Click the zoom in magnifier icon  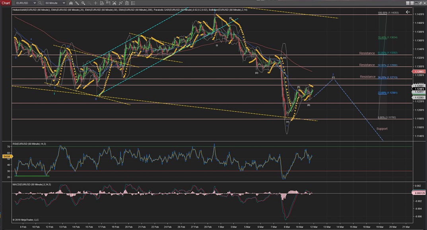coord(83,3)
